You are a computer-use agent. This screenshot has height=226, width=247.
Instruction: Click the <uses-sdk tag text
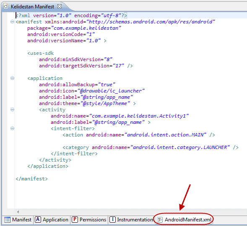coord(41,53)
